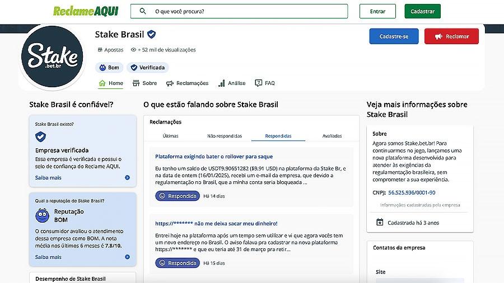504x283 pixels.
Task: Select the Avaliadas complaints filter
Action: [332, 136]
